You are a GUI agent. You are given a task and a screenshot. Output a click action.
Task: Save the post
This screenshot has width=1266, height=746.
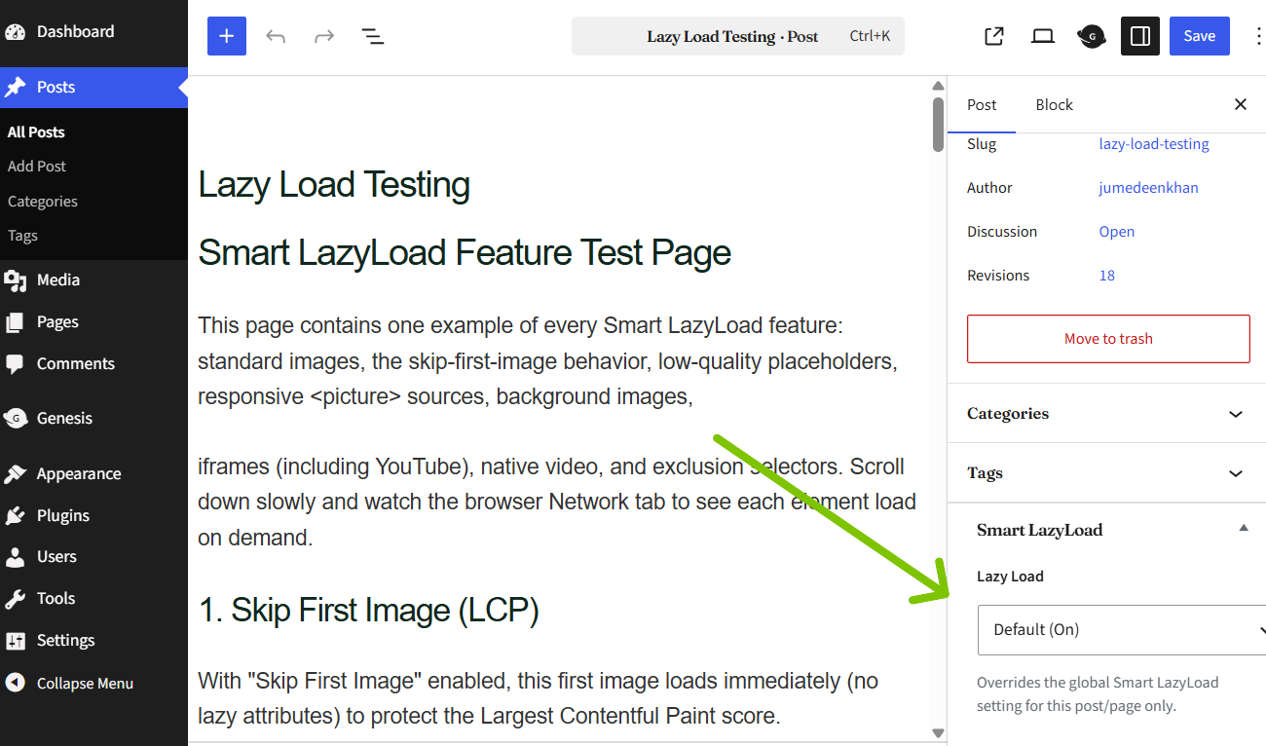click(1199, 36)
